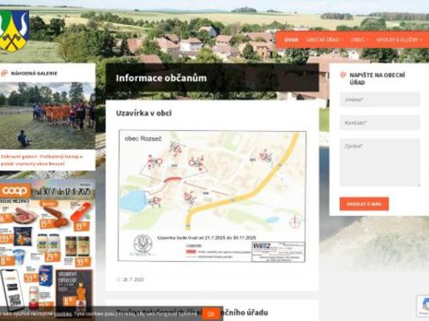
Task: Send message with ODESLAT E-MAIL button
Action: 364,204
